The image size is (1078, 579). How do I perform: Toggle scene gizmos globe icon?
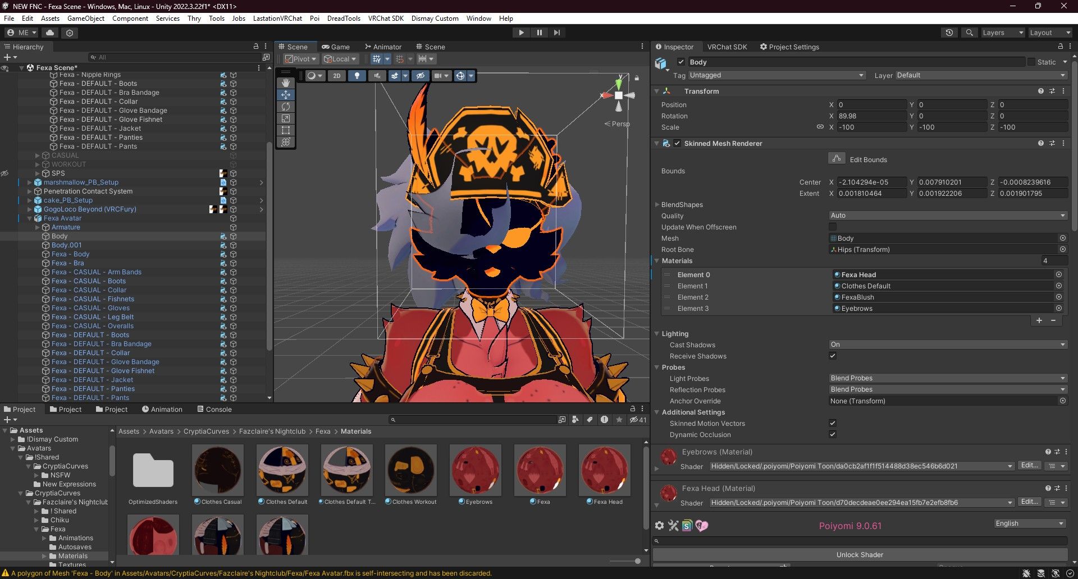point(460,76)
